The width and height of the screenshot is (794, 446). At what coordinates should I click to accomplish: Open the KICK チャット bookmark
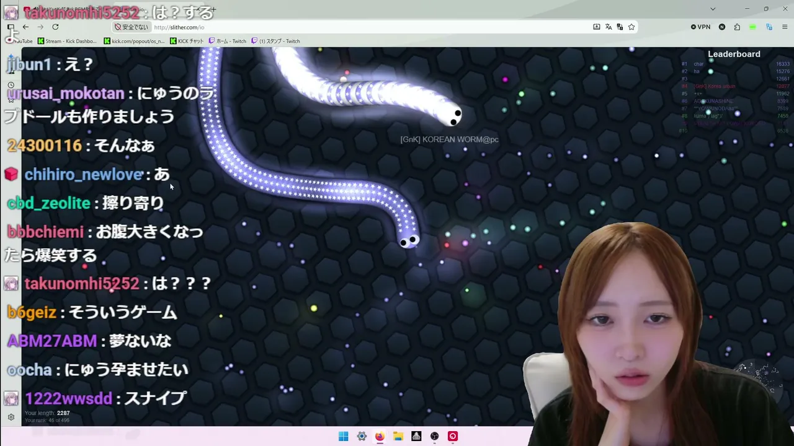(187, 41)
